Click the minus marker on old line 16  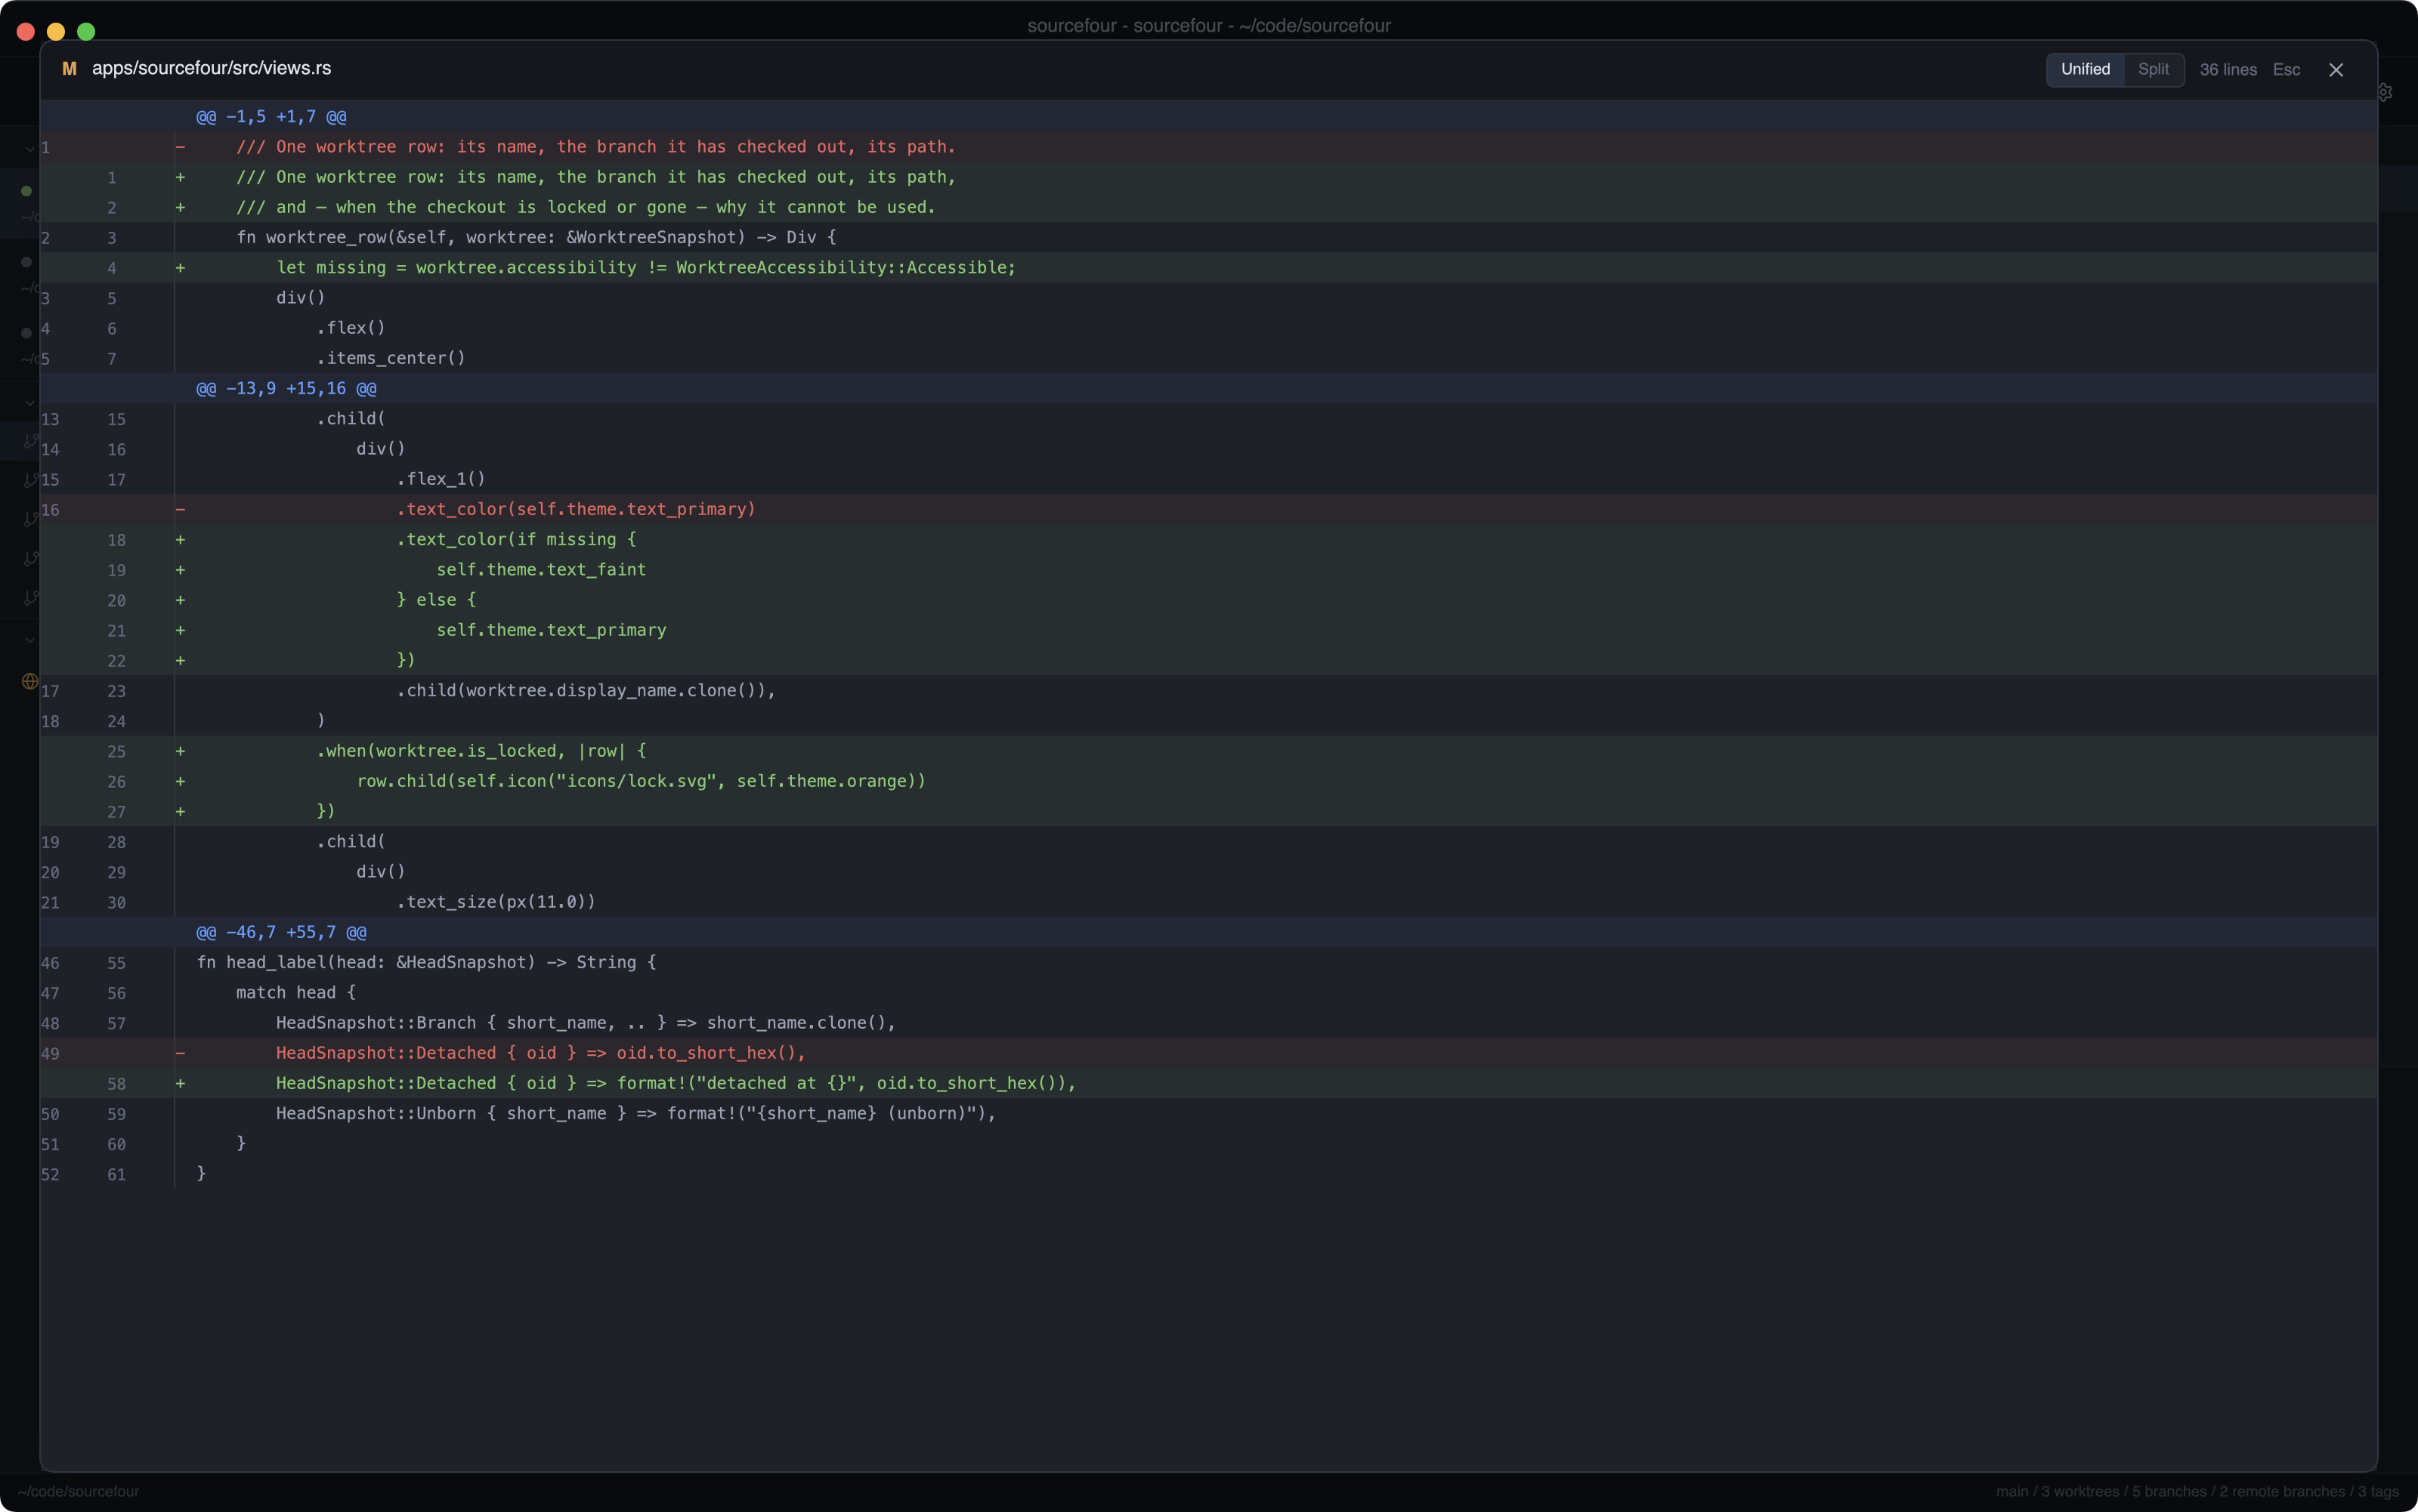click(180, 509)
